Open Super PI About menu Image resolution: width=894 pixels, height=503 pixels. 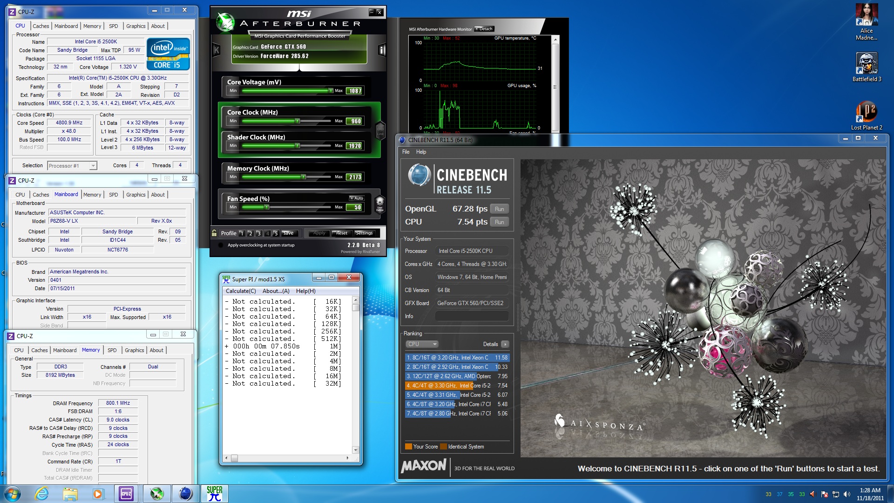click(x=276, y=291)
